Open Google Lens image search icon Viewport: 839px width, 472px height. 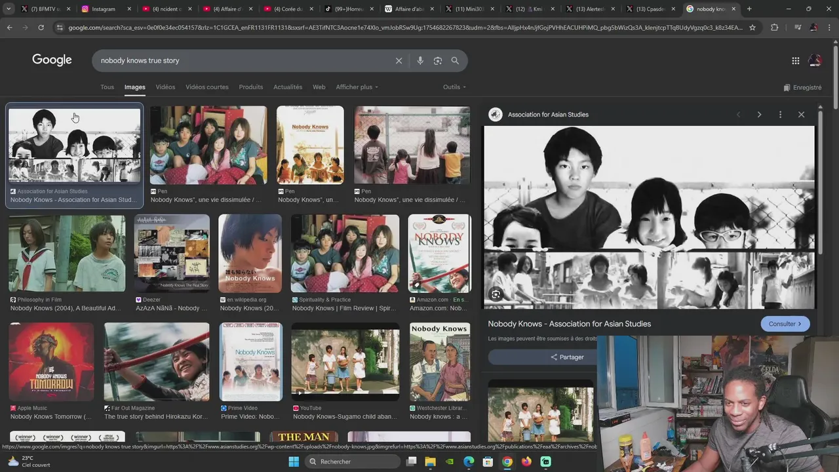click(x=438, y=60)
